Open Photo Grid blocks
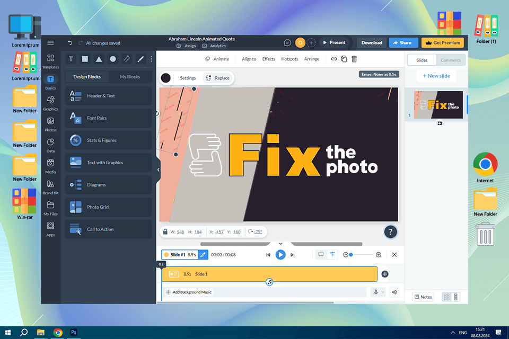509x339 pixels. (108, 207)
